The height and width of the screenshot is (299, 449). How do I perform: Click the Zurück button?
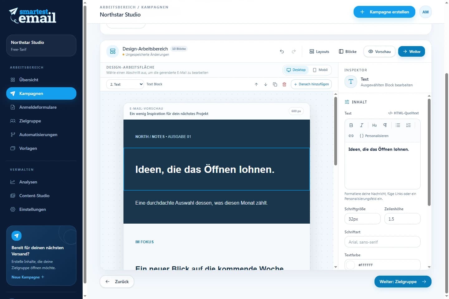117,282
